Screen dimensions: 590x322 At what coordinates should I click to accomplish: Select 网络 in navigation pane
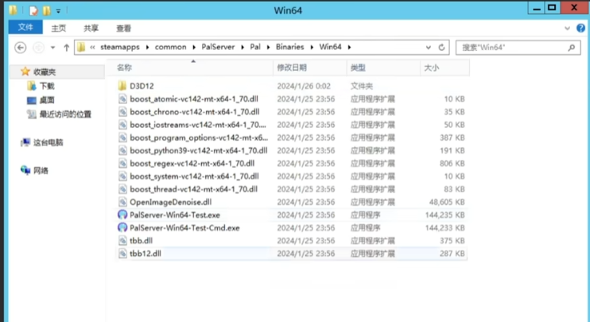pos(41,171)
